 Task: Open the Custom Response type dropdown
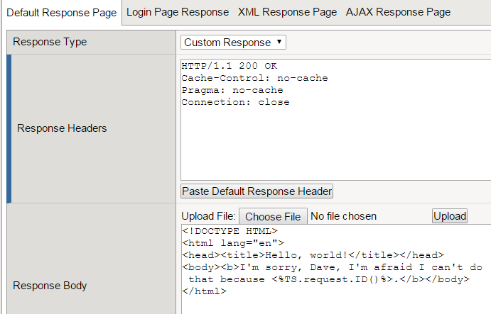click(233, 43)
